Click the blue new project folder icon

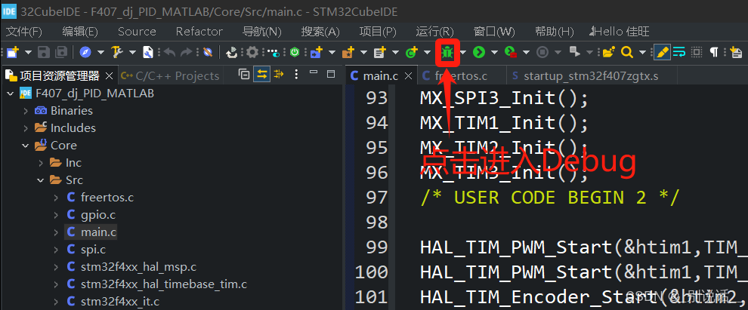316,52
